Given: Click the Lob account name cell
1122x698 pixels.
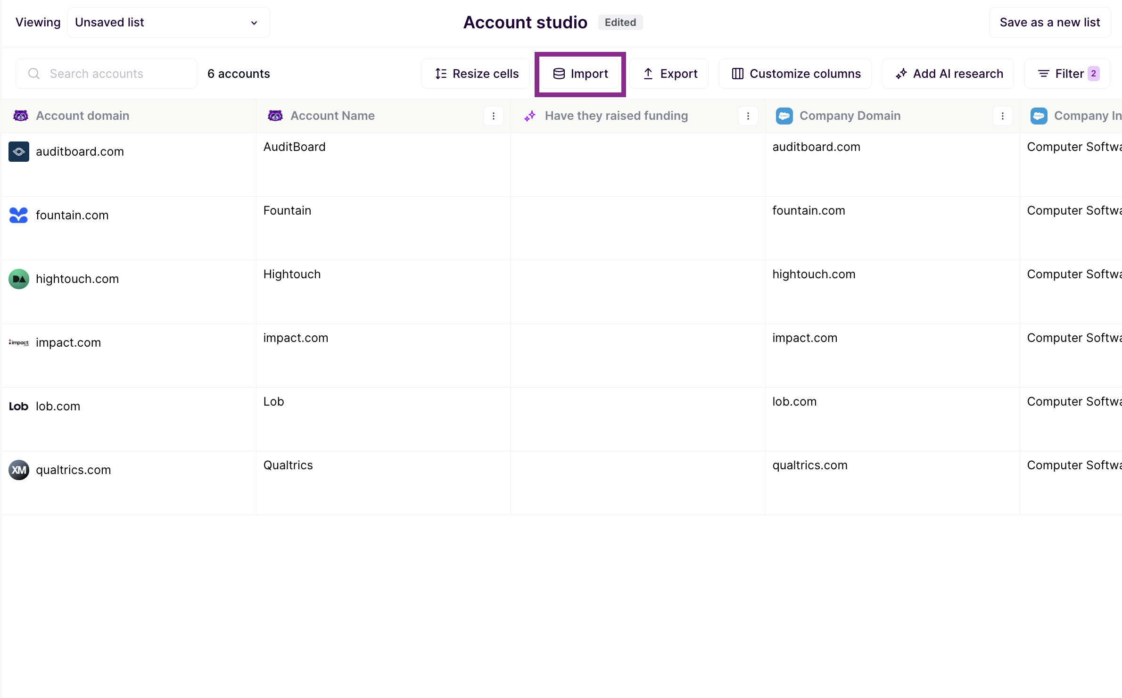Looking at the screenshot, I should [x=383, y=419].
